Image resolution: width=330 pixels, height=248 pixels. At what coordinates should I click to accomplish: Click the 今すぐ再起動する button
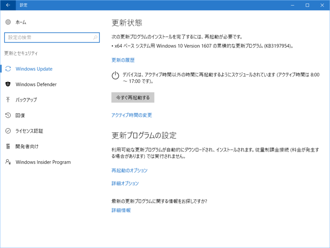(133, 98)
